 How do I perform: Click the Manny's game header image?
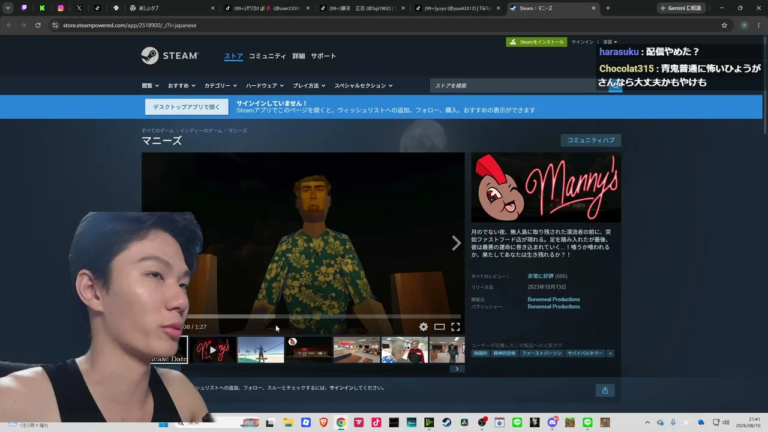(546, 188)
